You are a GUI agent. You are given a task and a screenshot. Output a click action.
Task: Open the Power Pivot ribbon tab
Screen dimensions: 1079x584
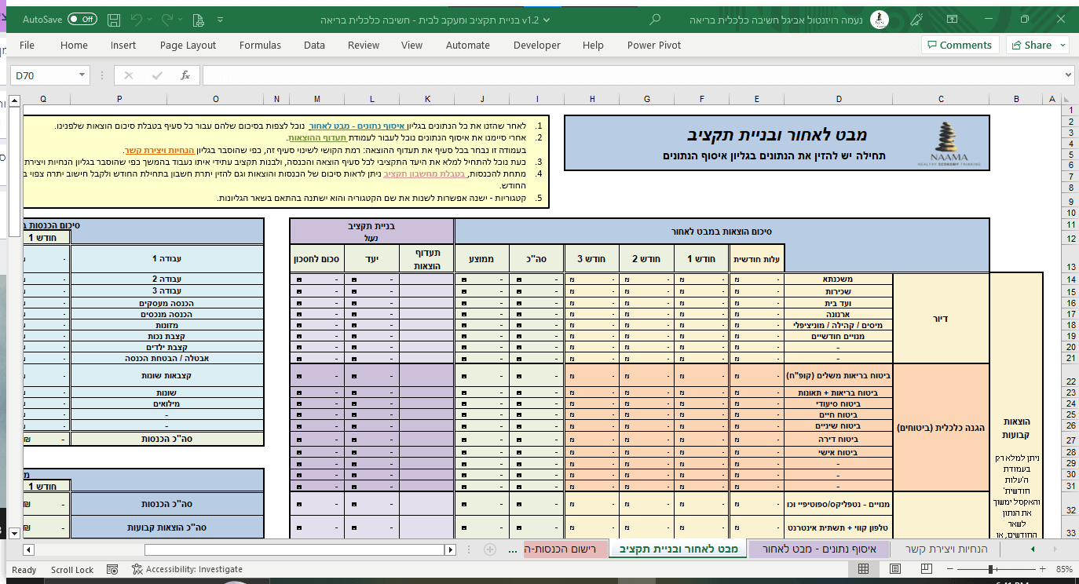pyautogui.click(x=653, y=46)
